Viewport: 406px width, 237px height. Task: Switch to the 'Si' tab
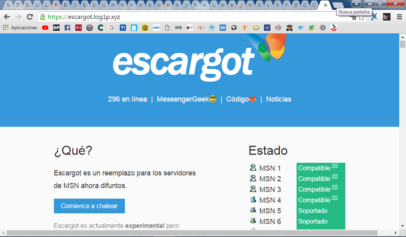pyautogui.click(x=8, y=5)
